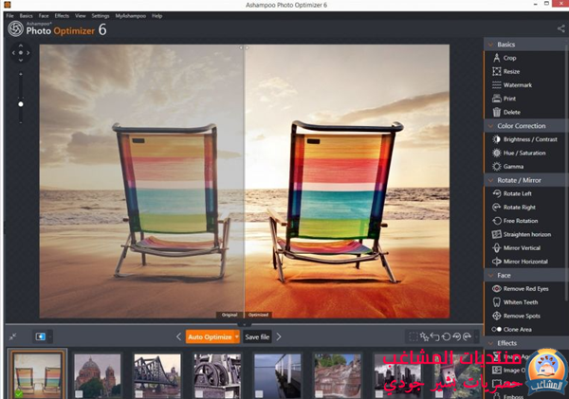Click the Save file button
Viewport: 569px width, 399px height.
(258, 336)
